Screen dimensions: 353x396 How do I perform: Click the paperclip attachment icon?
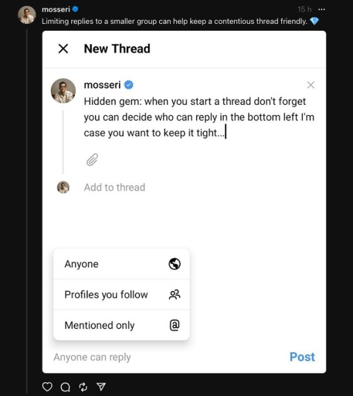tap(92, 160)
